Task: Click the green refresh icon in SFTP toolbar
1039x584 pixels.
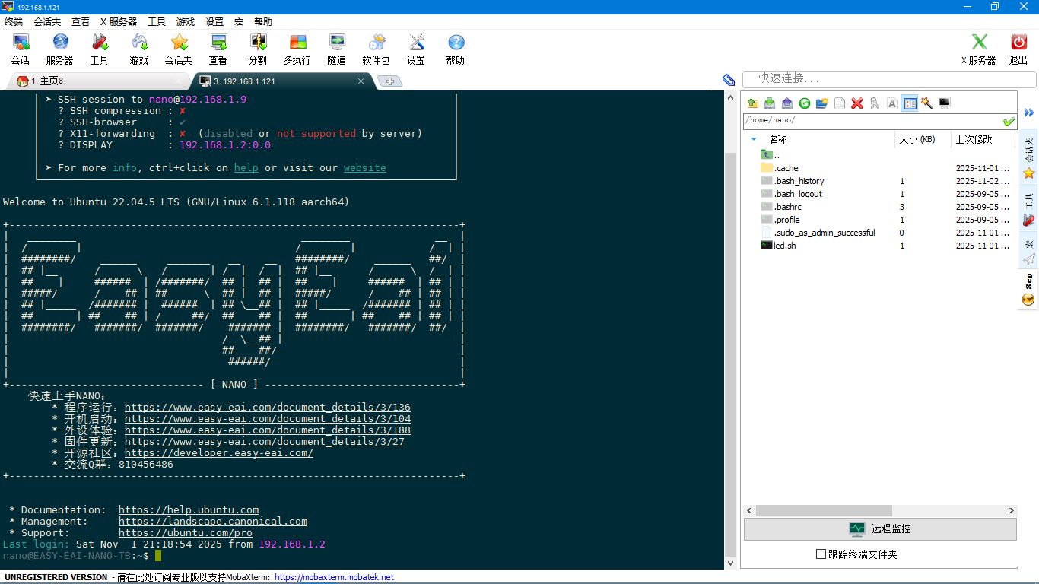Action: click(x=804, y=103)
